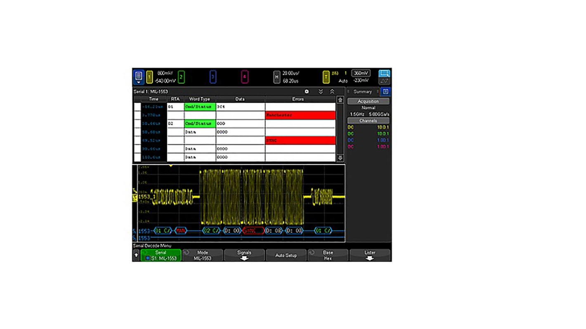Click the red MAN decode packet on bus

pos(181,231)
